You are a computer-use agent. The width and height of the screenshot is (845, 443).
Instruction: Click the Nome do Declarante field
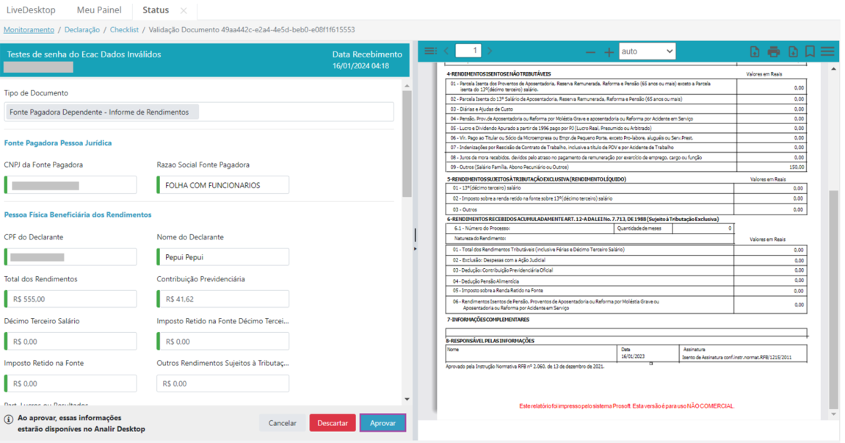[223, 257]
